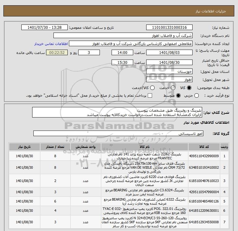Click the کد کالا column header
This screenshot has width=238, height=231.
(204, 147)
